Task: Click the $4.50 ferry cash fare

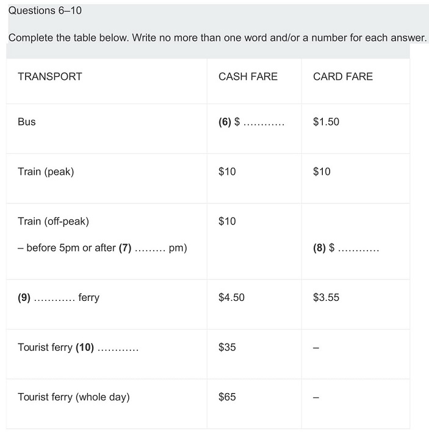Action: pos(231,298)
